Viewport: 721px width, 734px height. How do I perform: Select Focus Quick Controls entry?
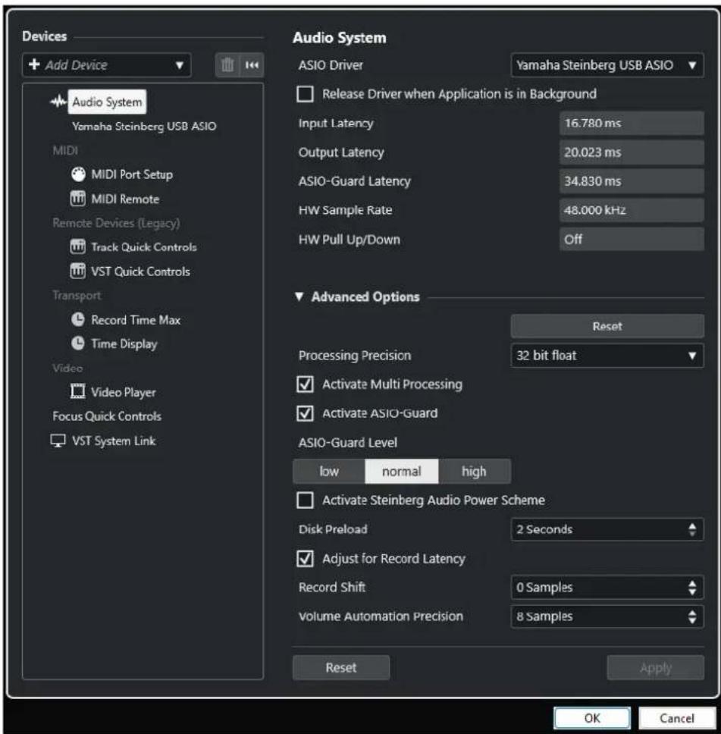pos(107,416)
